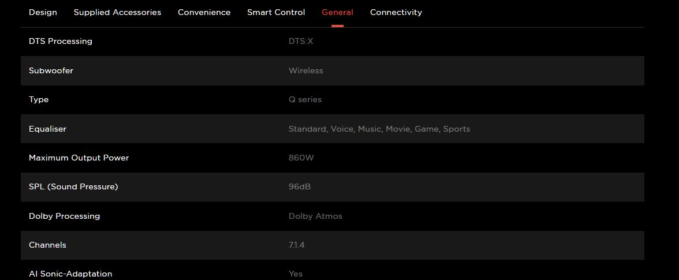The height and width of the screenshot is (280, 679).
Task: Select the Dolby Atmos value text
Action: point(315,216)
